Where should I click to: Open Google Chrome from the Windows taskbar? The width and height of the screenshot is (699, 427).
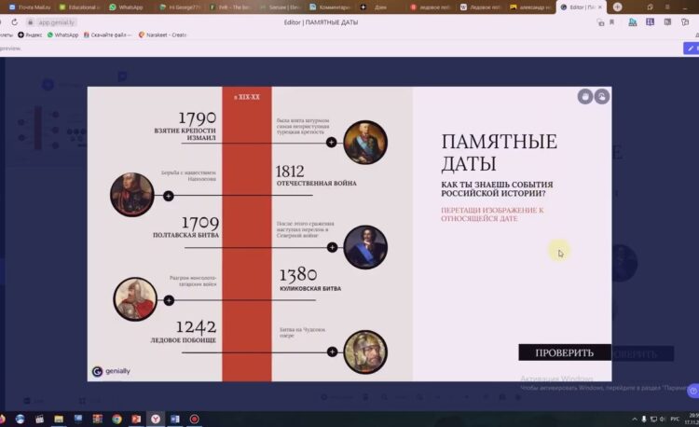(116, 420)
